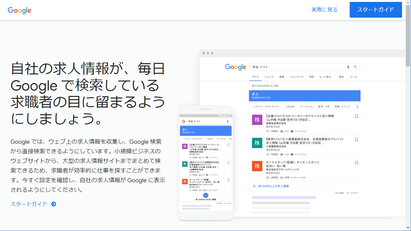
Task: Bookmark the ABCベーカリー listing in the phone mockup
Action: (x=228, y=145)
